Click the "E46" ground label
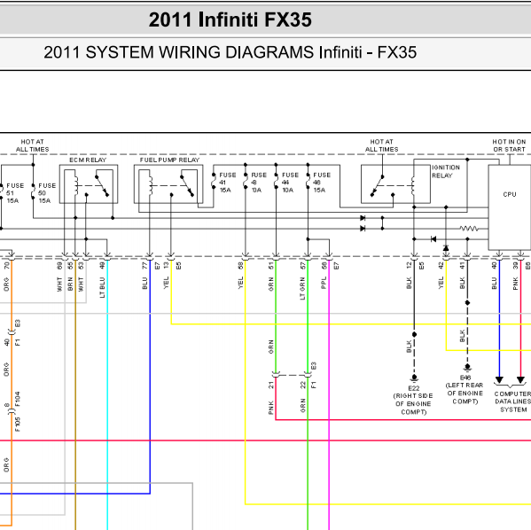The width and height of the screenshot is (531, 530). (465, 378)
